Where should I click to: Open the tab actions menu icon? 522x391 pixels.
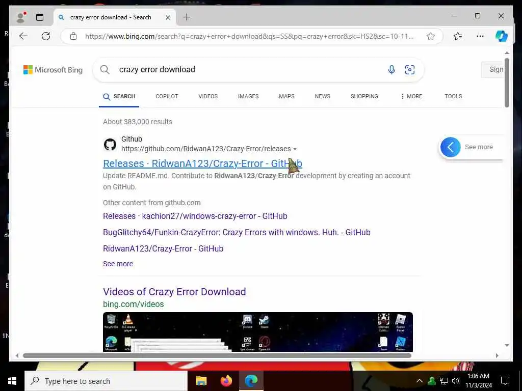click(40, 17)
